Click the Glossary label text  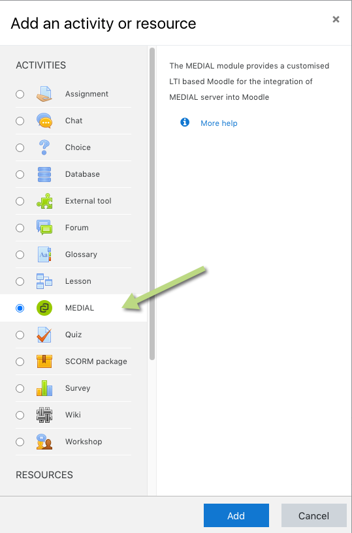click(x=81, y=254)
